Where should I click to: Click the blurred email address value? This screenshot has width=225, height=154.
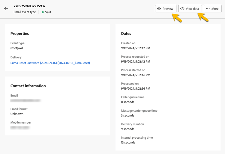point(25,100)
